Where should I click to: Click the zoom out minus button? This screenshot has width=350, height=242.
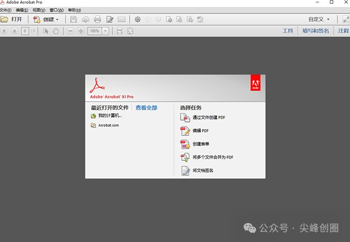[x=70, y=31]
